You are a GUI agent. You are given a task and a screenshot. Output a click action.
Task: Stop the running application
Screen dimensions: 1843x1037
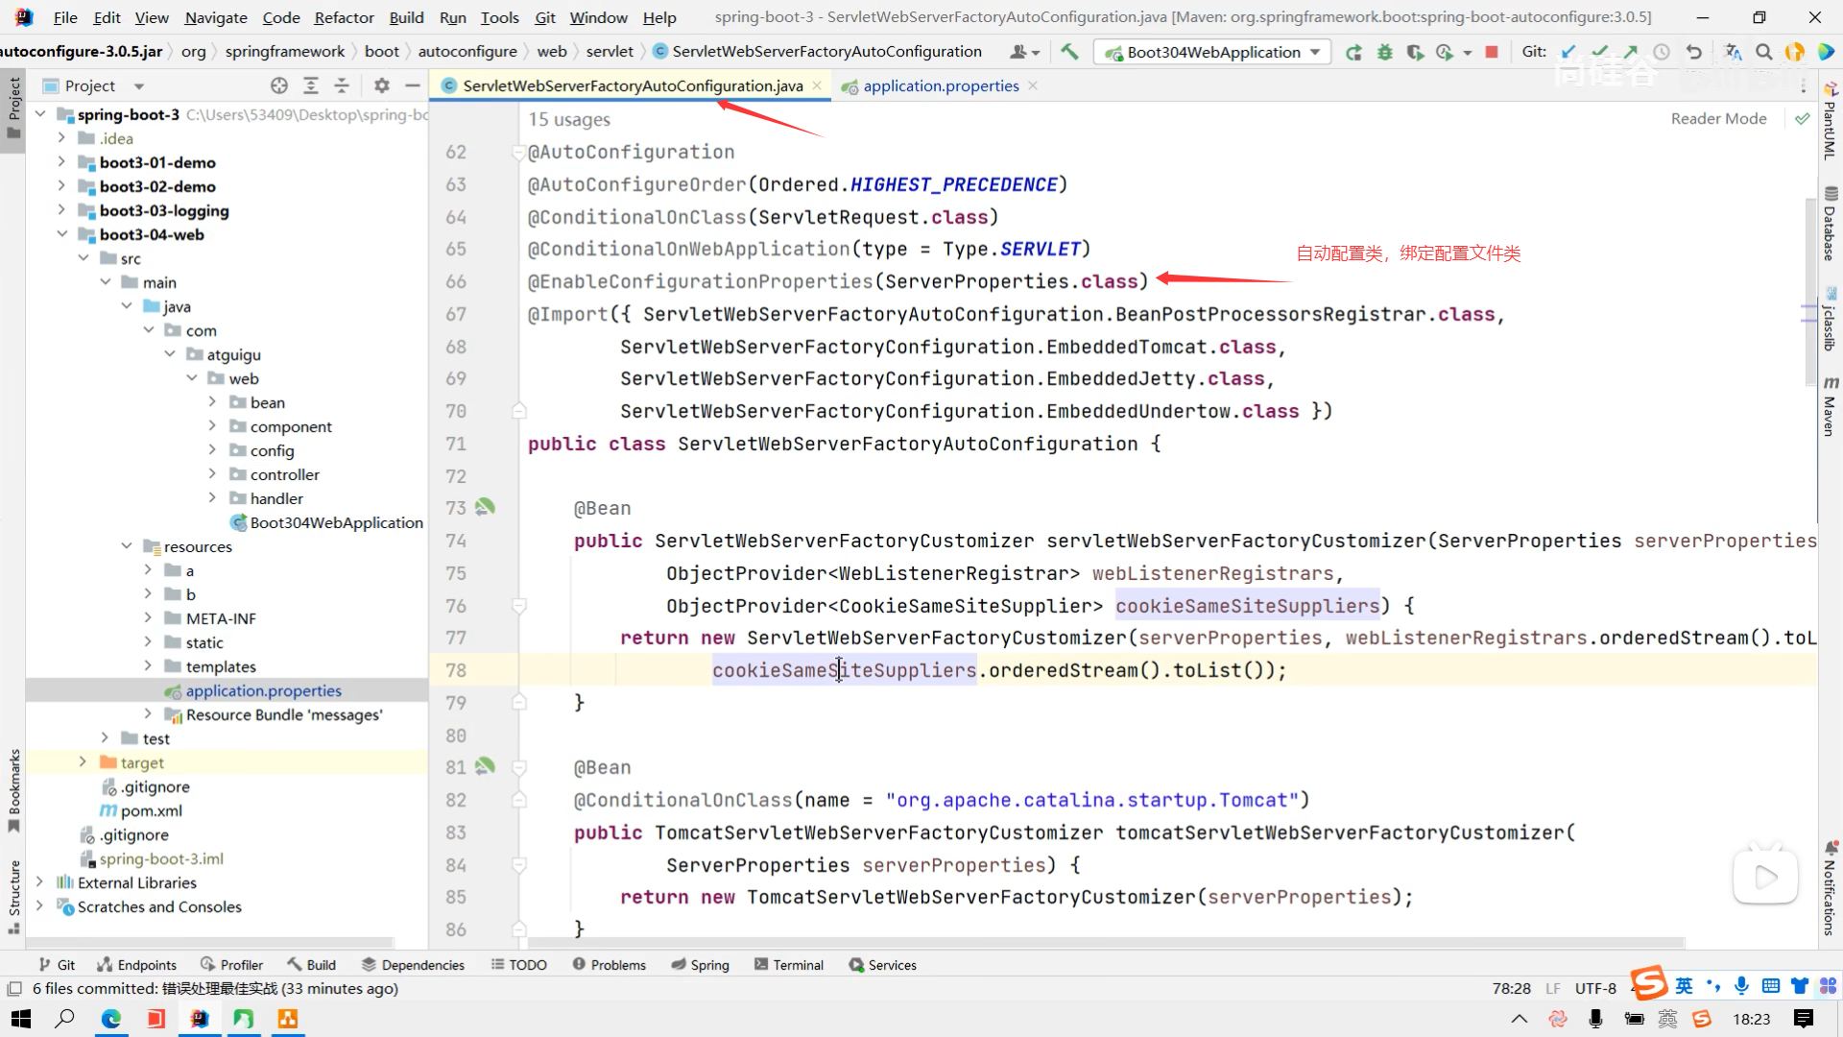(x=1492, y=52)
